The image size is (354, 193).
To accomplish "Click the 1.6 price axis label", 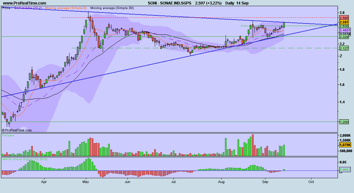I will point(342,85).
